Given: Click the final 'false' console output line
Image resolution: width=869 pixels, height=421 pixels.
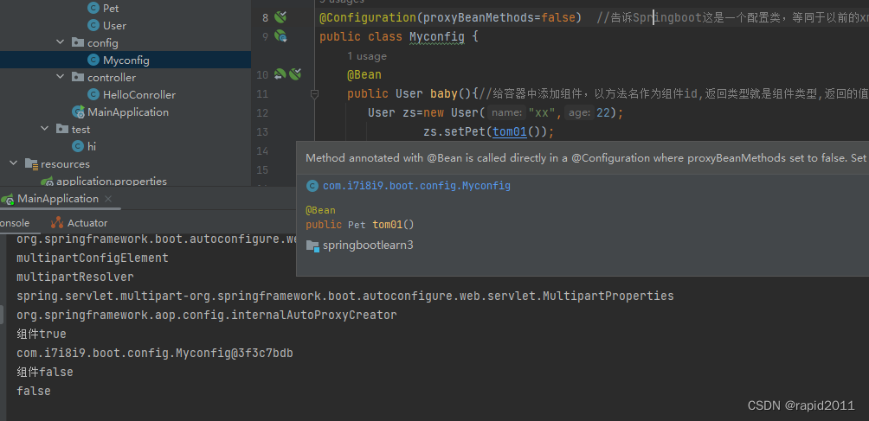Looking at the screenshot, I should tap(33, 391).
